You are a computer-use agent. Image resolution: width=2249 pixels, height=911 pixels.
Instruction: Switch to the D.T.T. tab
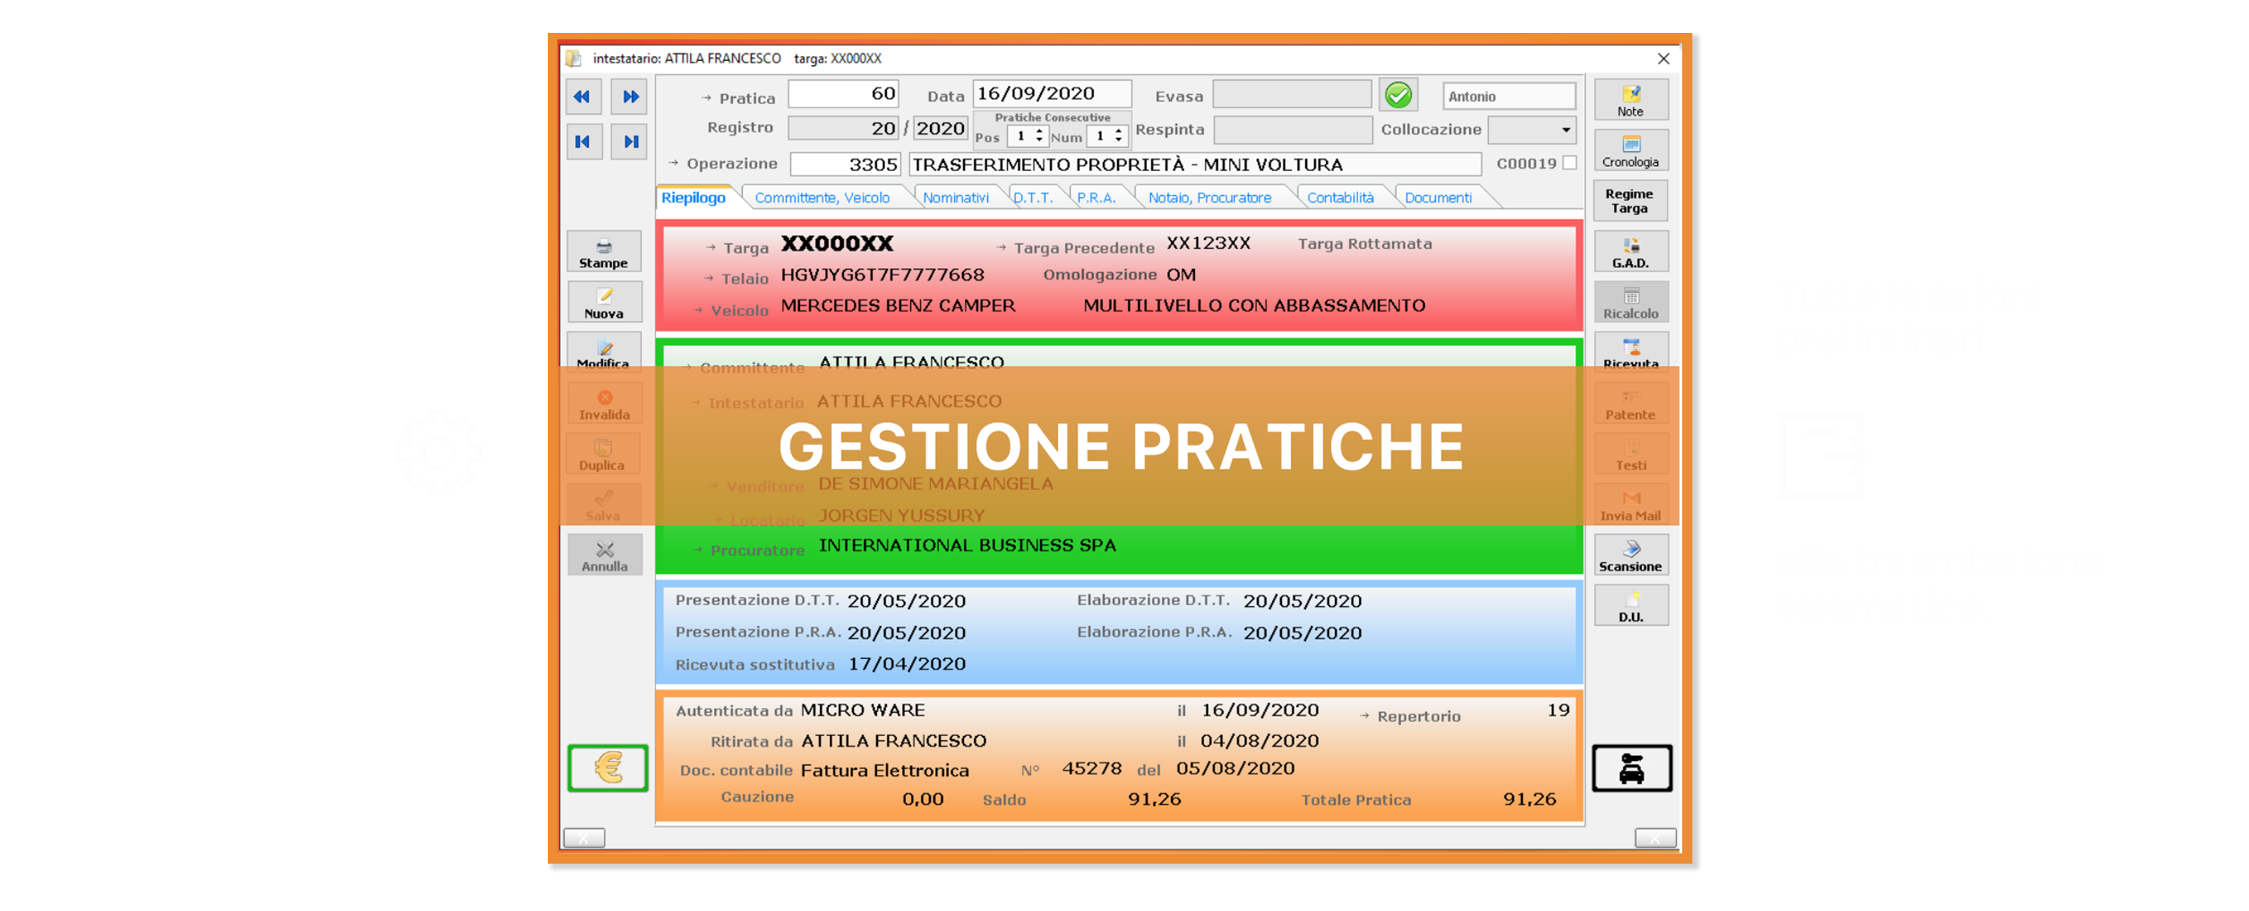[1033, 198]
